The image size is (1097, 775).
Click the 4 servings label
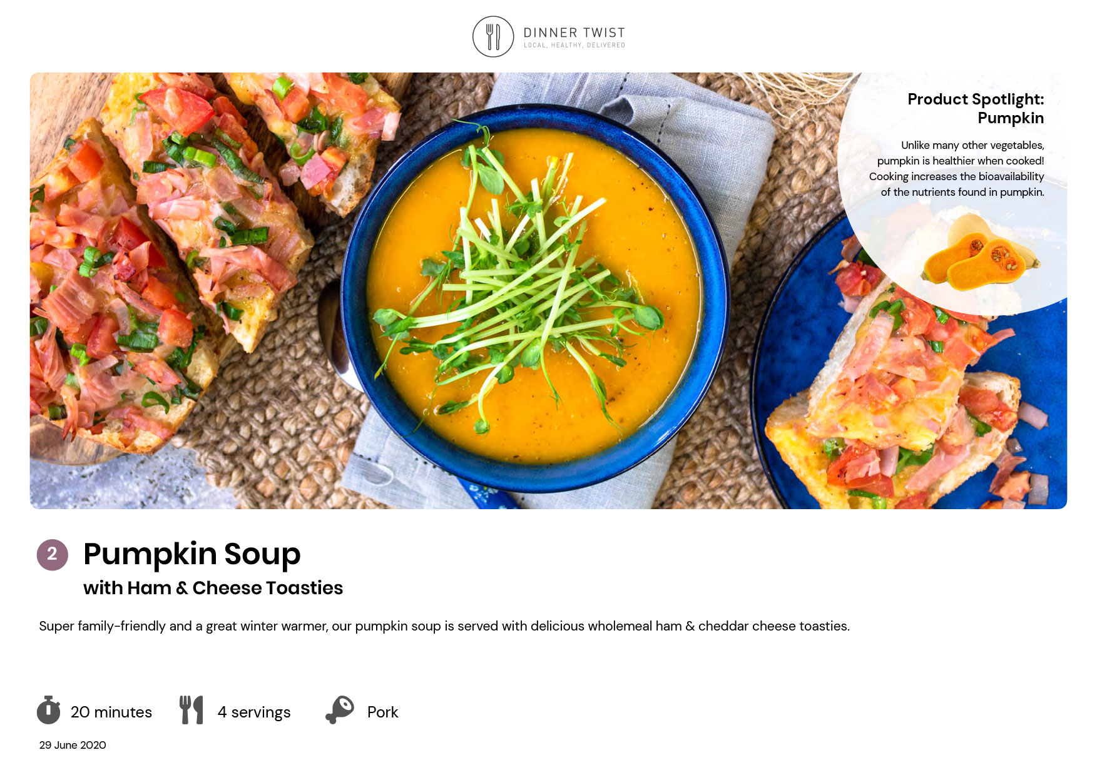[x=254, y=712]
